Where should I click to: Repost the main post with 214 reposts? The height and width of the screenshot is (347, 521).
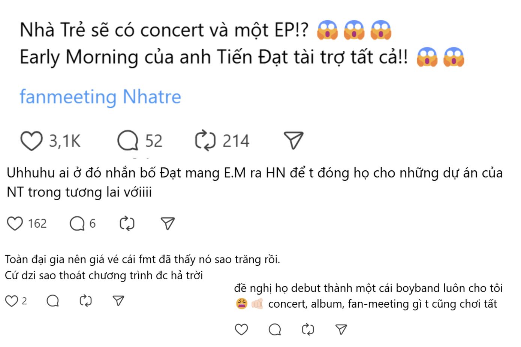(x=205, y=141)
